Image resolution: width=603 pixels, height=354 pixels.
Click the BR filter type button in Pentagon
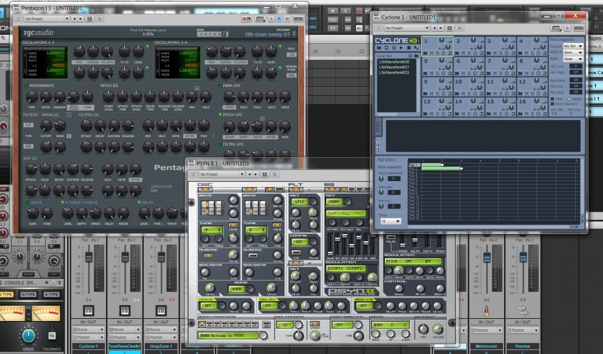pyautogui.click(x=28, y=146)
